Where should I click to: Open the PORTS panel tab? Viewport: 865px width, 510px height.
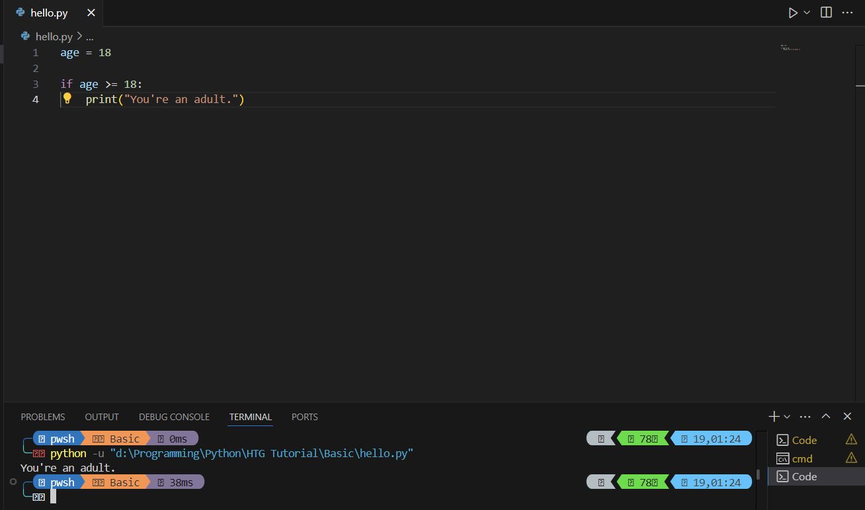[x=304, y=417]
